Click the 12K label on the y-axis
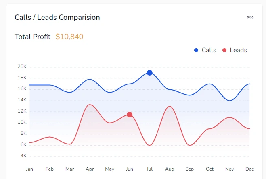The image size is (266, 179). pyautogui.click(x=22, y=111)
